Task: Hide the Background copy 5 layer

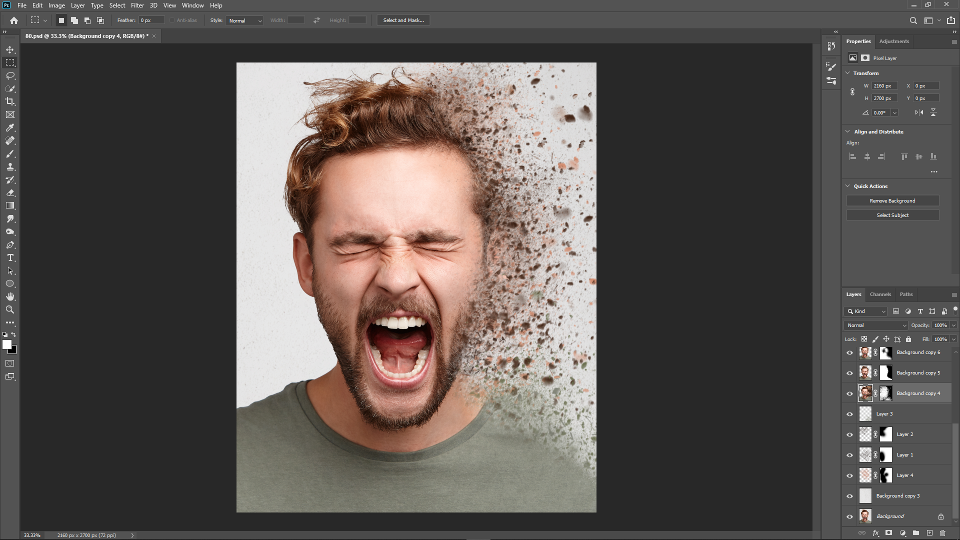Action: [849, 373]
